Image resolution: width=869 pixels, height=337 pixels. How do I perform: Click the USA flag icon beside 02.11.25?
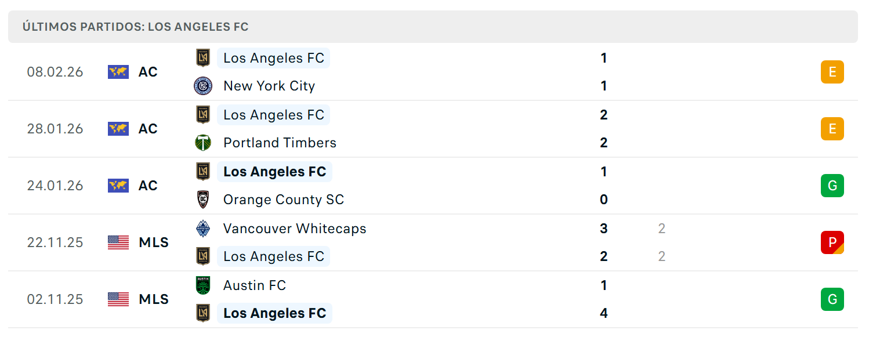click(x=118, y=299)
